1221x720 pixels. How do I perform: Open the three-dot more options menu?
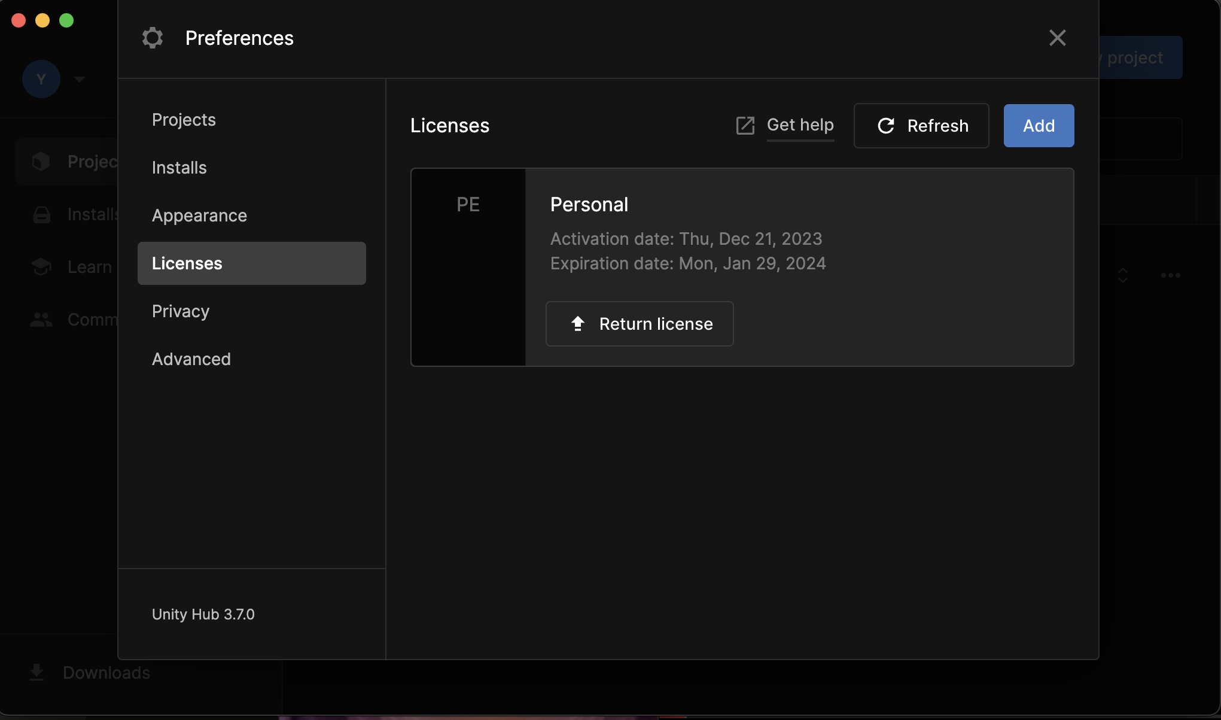tap(1170, 275)
